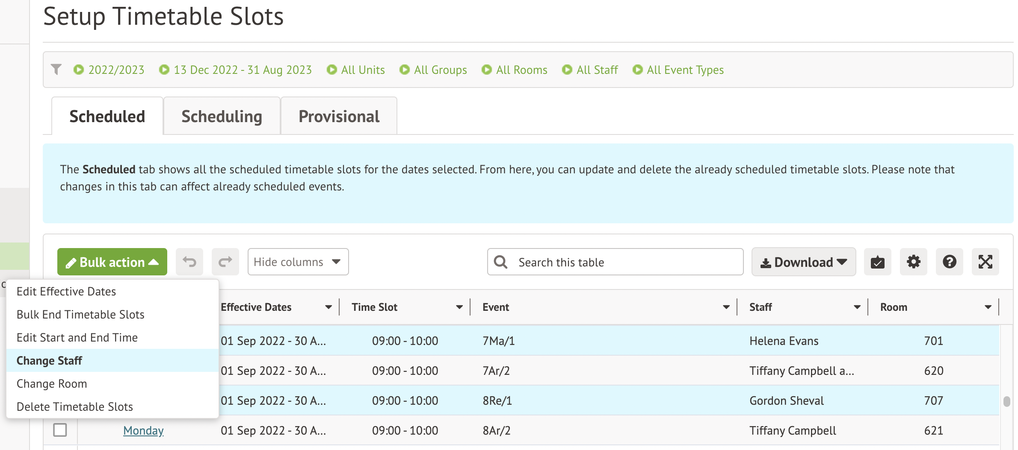Click the help question mark icon

(949, 262)
